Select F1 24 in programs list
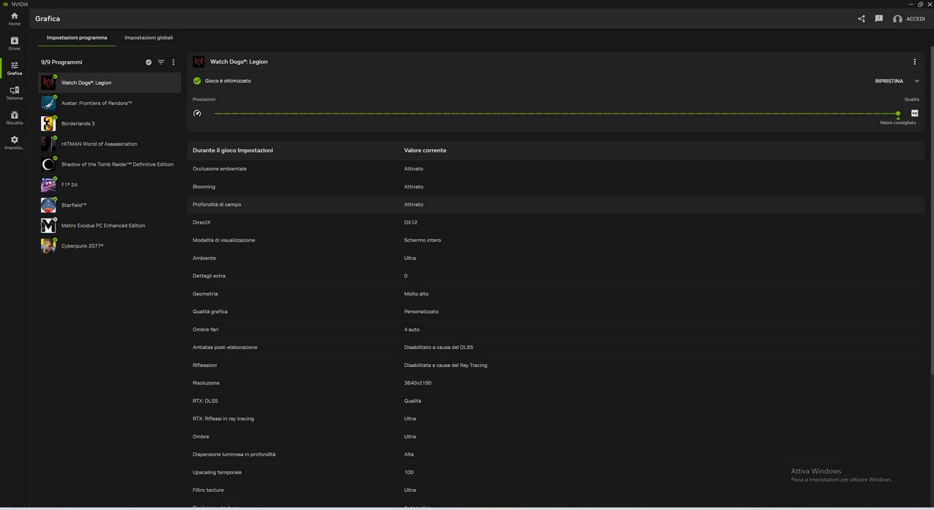The width and height of the screenshot is (934, 510). (109, 185)
